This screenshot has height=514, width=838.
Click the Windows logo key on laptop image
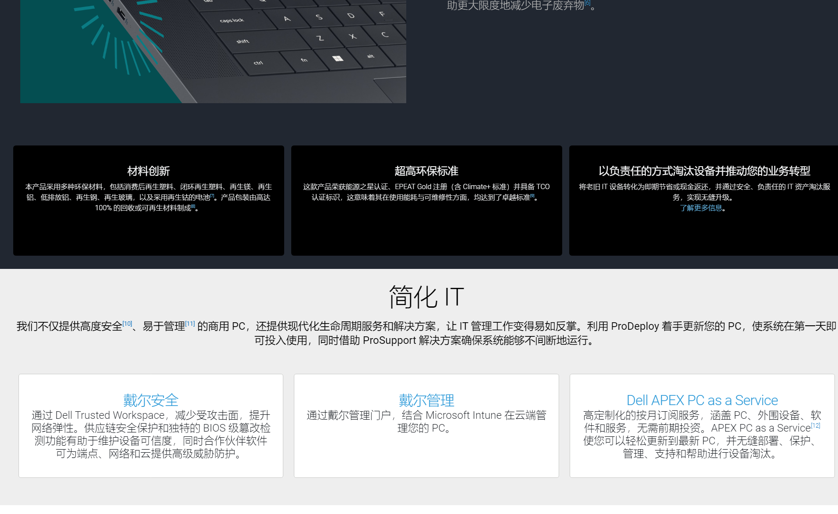pos(337,59)
